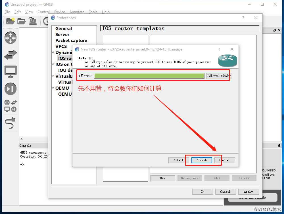Select VPCS in the preferences tree
This screenshot has width=284, height=214.
tap(61, 47)
